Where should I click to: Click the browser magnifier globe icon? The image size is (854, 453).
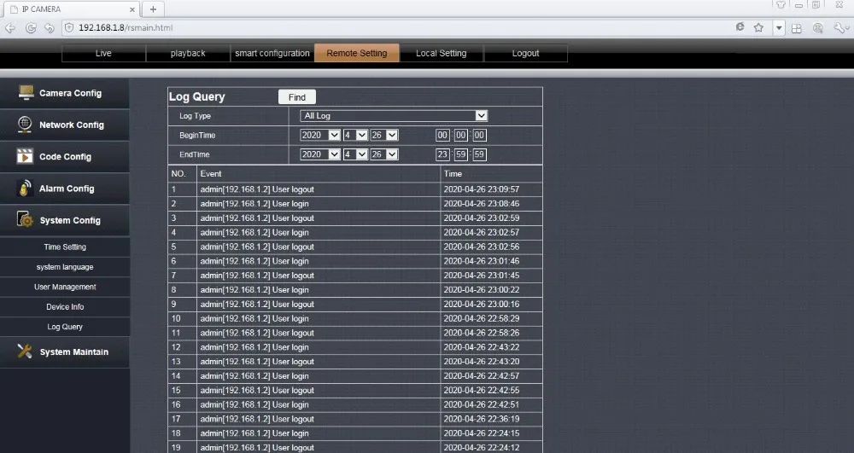tap(817, 28)
